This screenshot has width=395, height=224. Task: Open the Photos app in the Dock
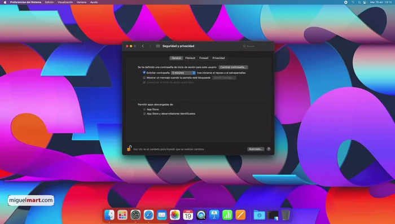(175, 215)
